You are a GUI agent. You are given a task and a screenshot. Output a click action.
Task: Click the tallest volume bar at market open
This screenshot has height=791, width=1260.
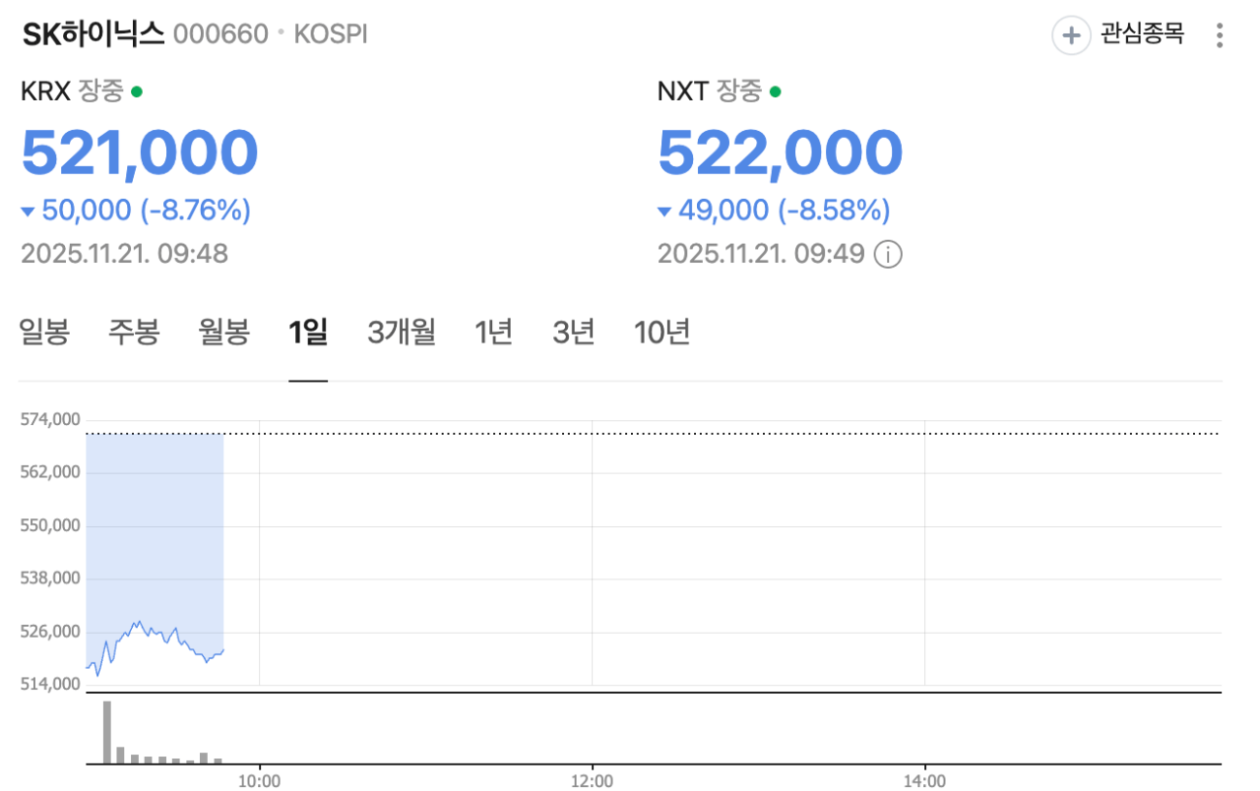[107, 732]
